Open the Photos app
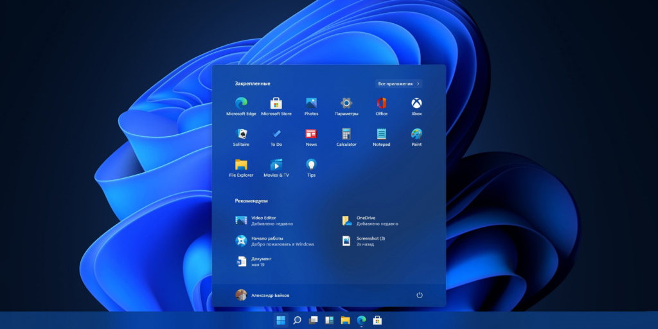The image size is (658, 329). tap(311, 107)
